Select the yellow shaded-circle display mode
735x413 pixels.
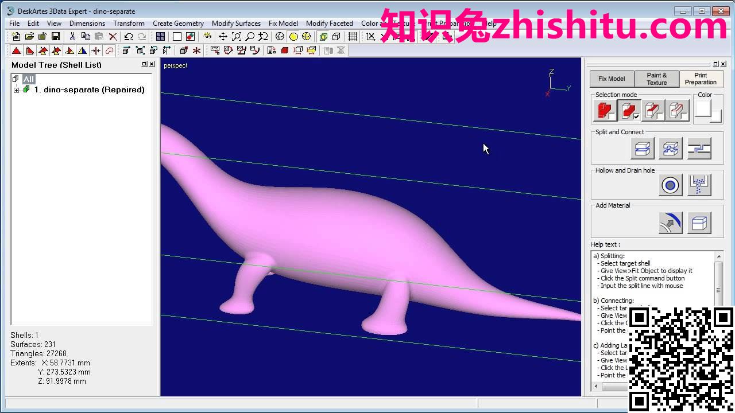(293, 36)
